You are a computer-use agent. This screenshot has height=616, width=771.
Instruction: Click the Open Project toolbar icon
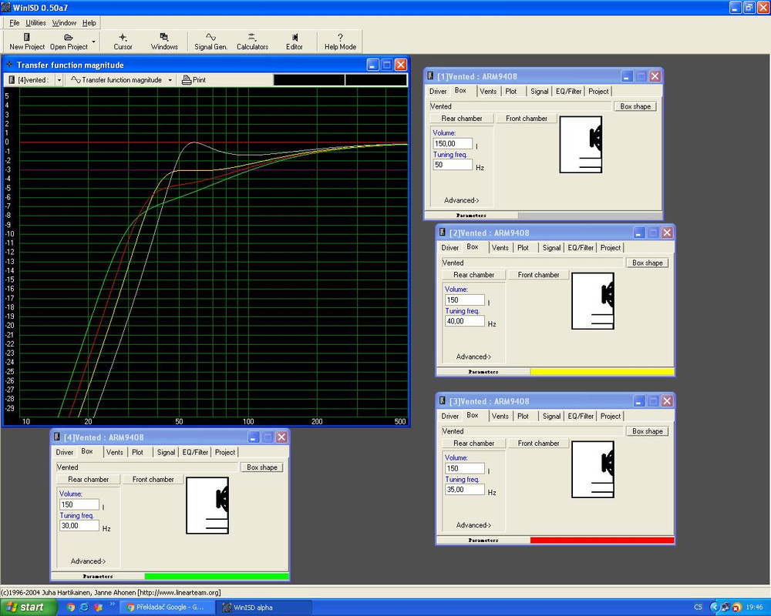tap(69, 42)
